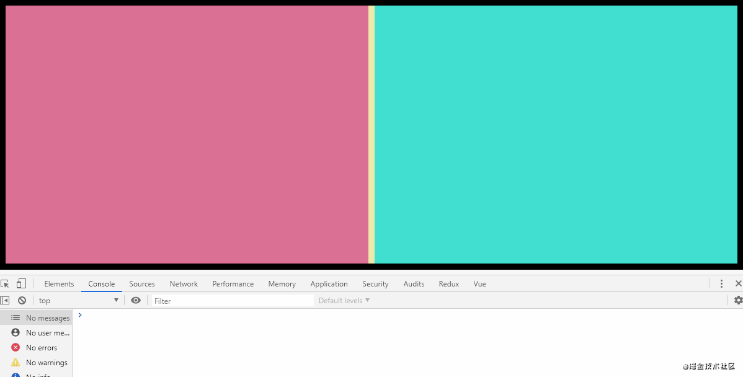The image size is (743, 377).
Task: Select No user messages entry
Action: point(36,332)
